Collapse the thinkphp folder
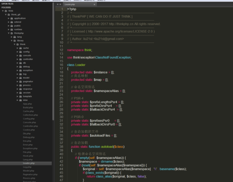This screenshot has width=233, height=182. click(9, 33)
